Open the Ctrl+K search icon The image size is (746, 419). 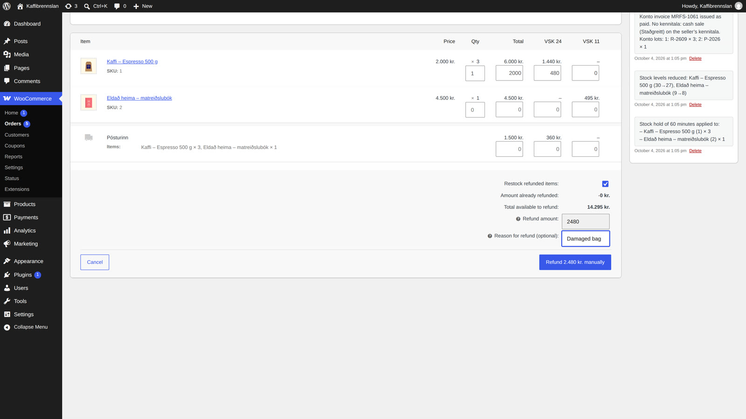click(x=96, y=6)
